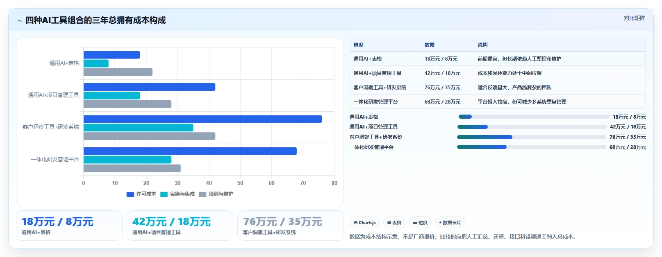Click x-axis tick label 80
The width and height of the screenshot is (662, 257).
click(334, 183)
